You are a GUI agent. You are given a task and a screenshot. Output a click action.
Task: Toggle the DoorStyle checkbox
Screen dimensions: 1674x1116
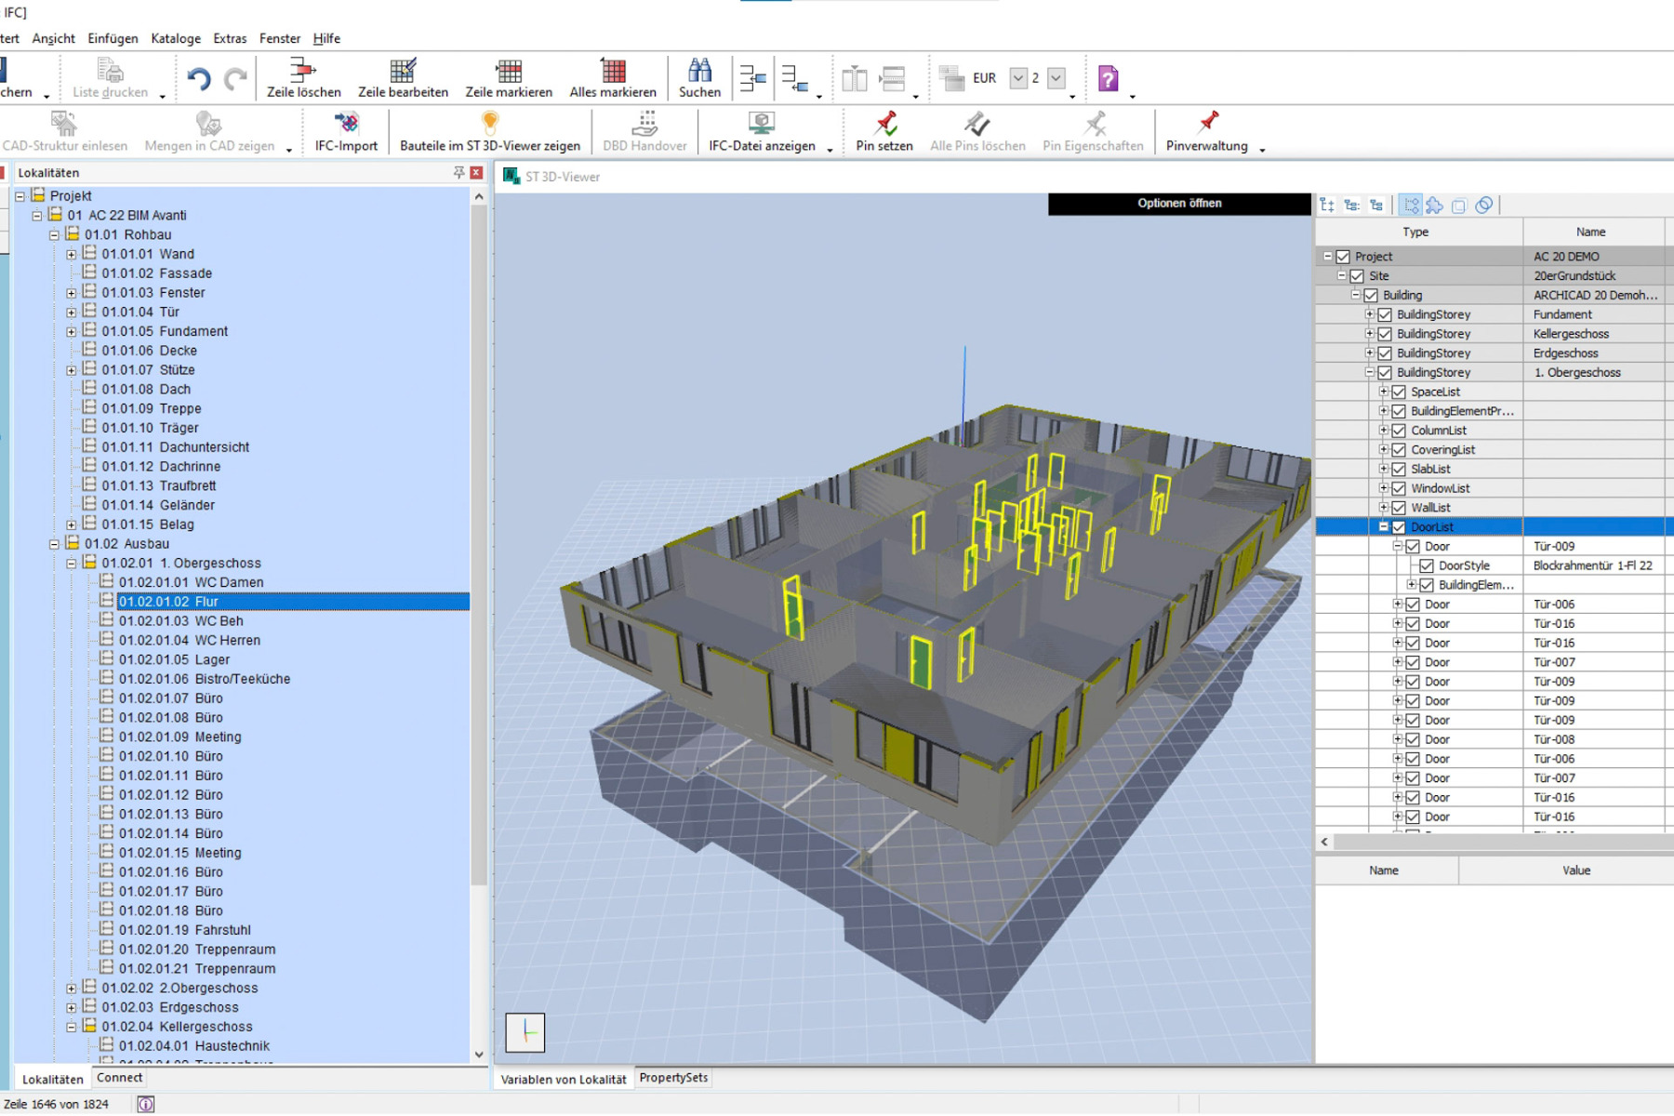1427,565
